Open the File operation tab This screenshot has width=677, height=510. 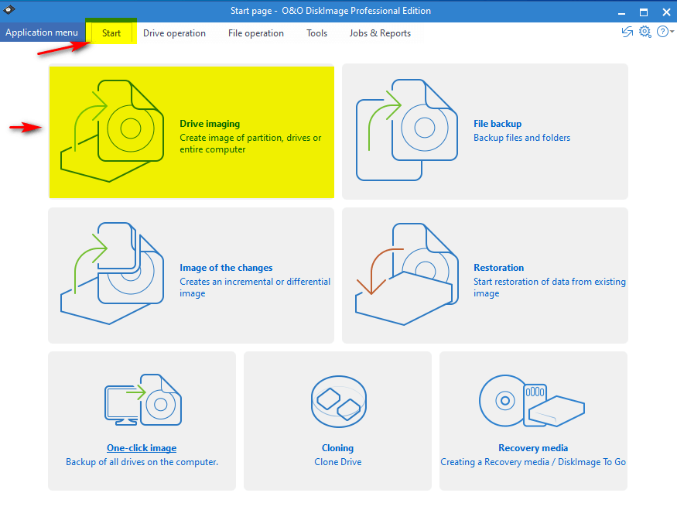coord(255,33)
